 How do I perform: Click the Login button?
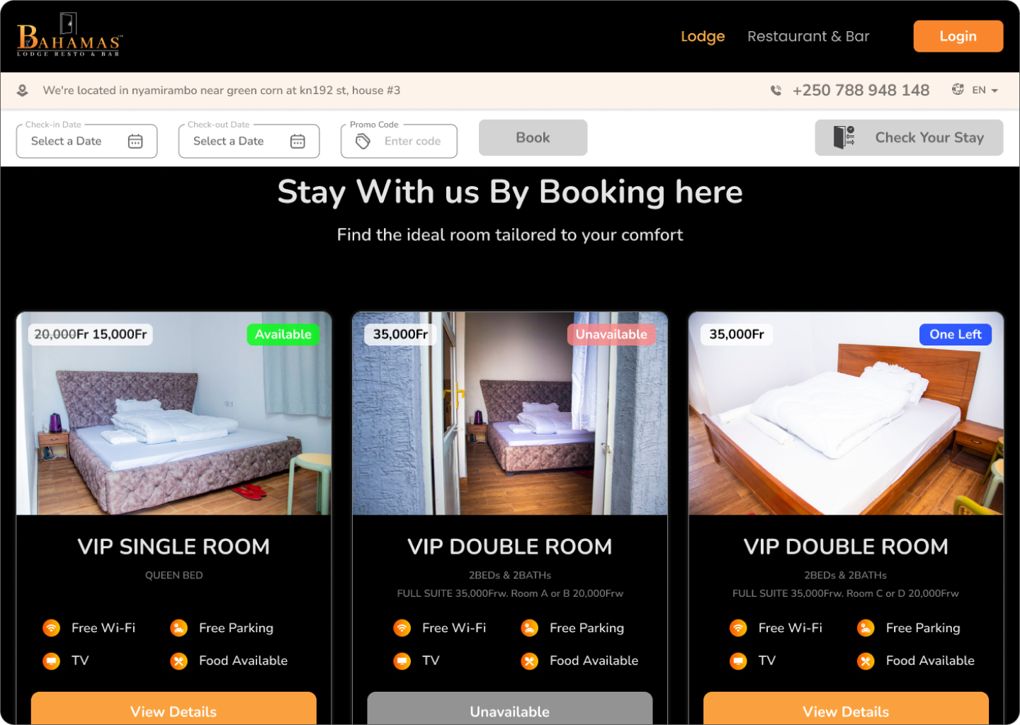[958, 36]
